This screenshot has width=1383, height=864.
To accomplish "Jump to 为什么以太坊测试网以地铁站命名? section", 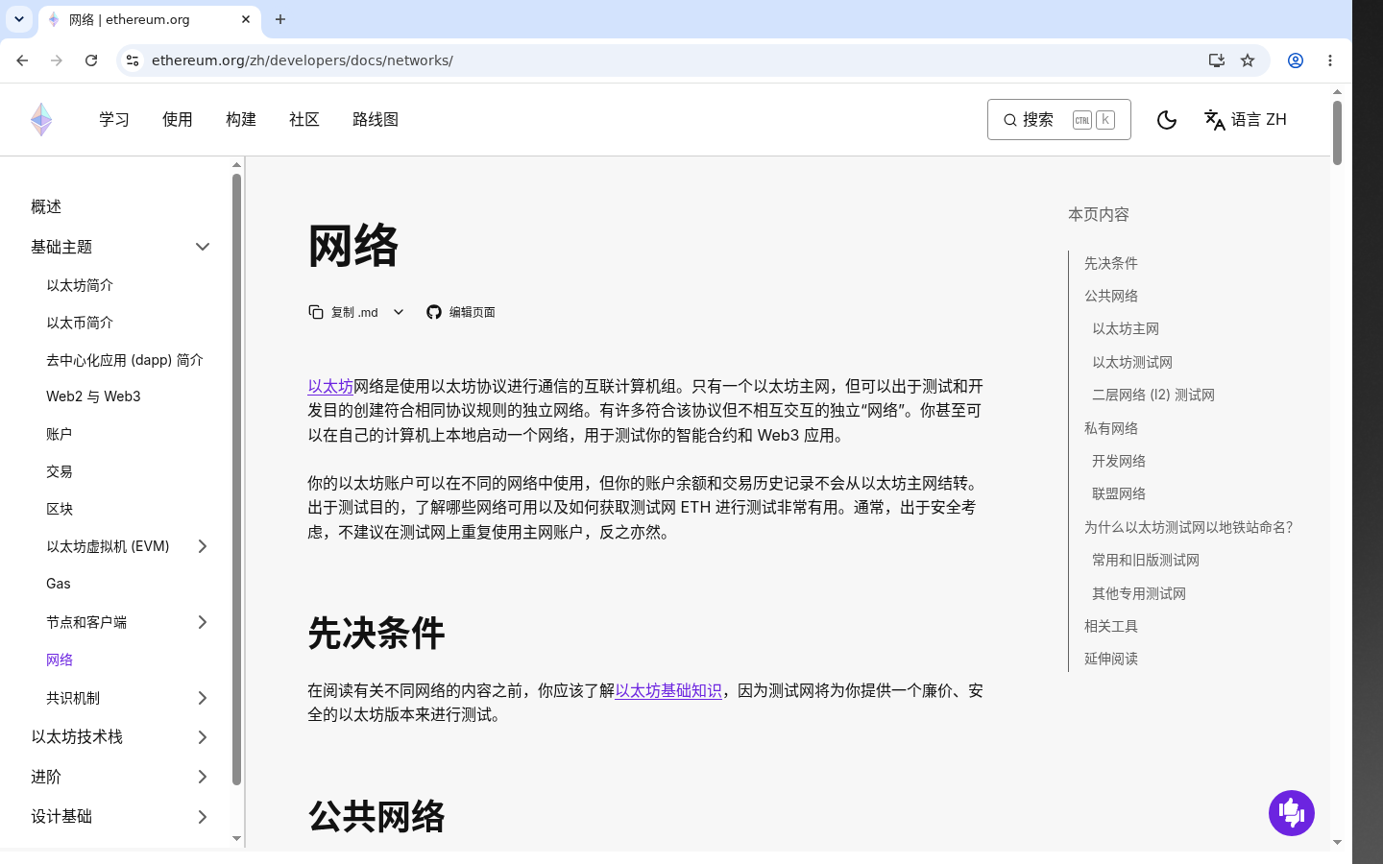I will [1189, 527].
